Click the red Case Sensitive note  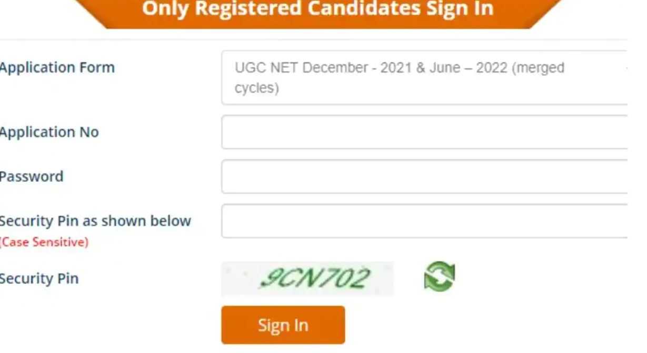tap(44, 242)
